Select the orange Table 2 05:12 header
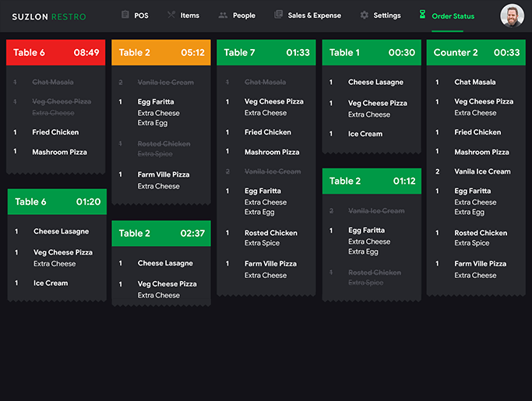This screenshot has width=532, height=401. pyautogui.click(x=161, y=52)
